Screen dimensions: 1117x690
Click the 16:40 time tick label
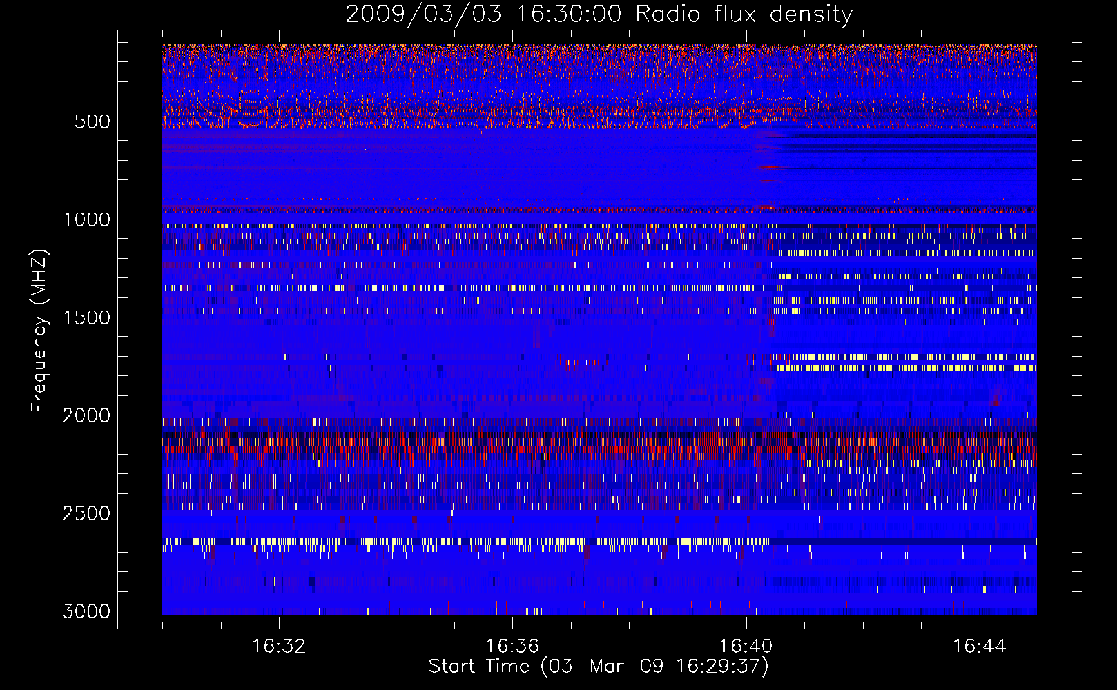746,646
